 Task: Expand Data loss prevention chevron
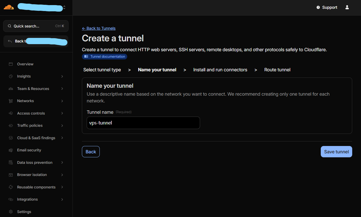click(62, 163)
